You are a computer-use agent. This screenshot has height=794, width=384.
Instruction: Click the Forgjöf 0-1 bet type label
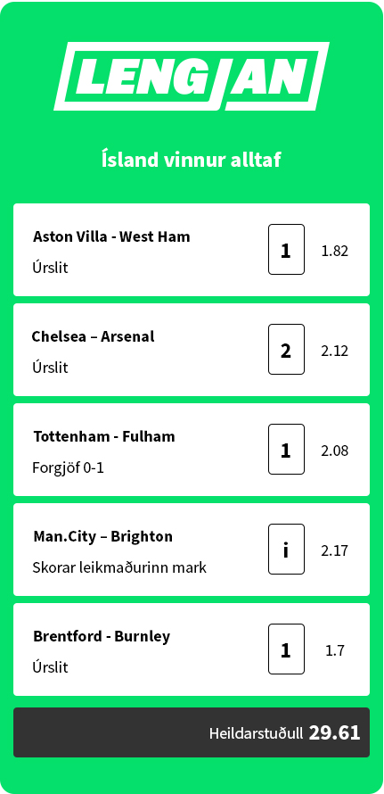point(69,467)
